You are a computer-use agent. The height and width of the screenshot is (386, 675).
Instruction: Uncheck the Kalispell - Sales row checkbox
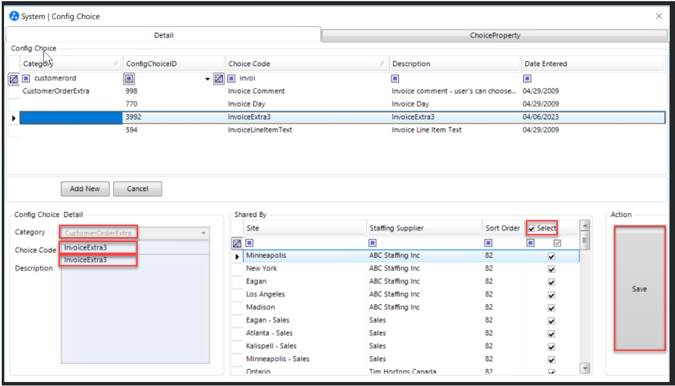[551, 347]
